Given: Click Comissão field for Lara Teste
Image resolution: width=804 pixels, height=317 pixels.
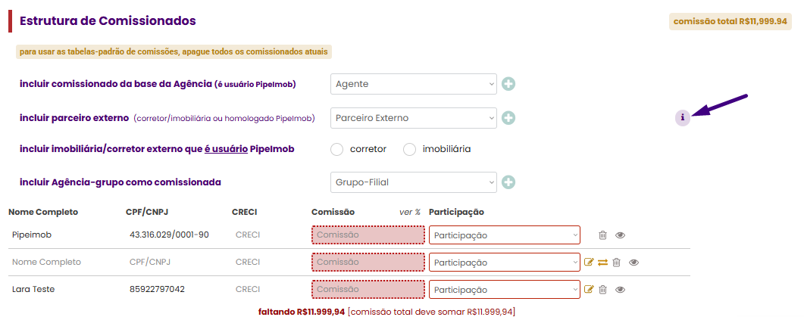Looking at the screenshot, I should pyautogui.click(x=368, y=289).
